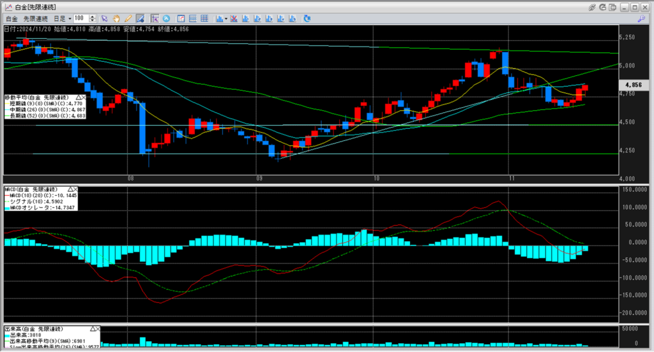Maximize the 白金 chart window

coord(634,7)
